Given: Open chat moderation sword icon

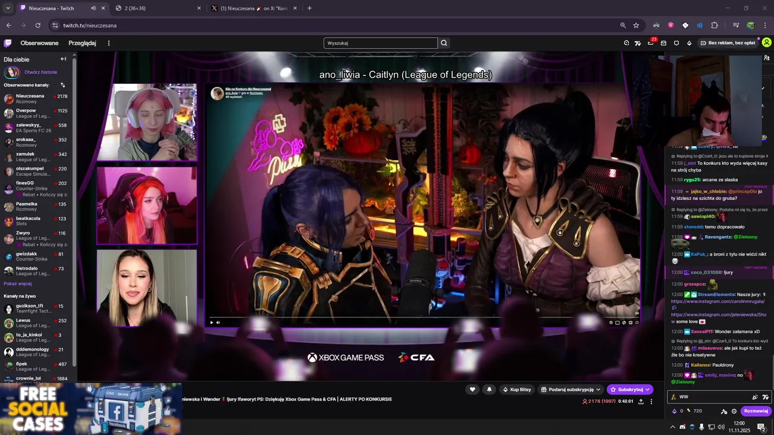Looking at the screenshot, I should click(x=724, y=411).
